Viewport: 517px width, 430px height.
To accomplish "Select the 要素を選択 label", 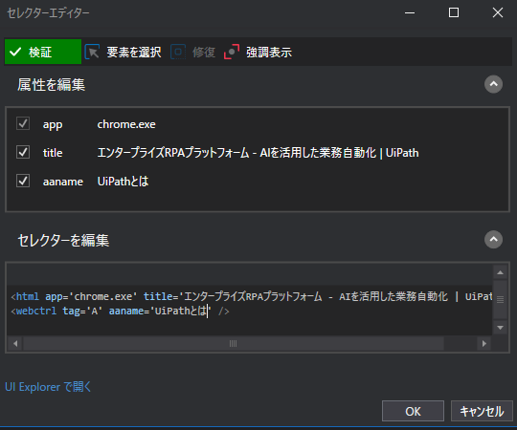I will tap(134, 53).
